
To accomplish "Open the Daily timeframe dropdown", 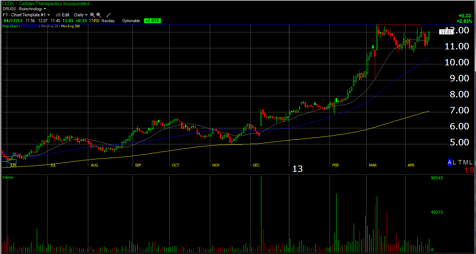I will [x=81, y=15].
